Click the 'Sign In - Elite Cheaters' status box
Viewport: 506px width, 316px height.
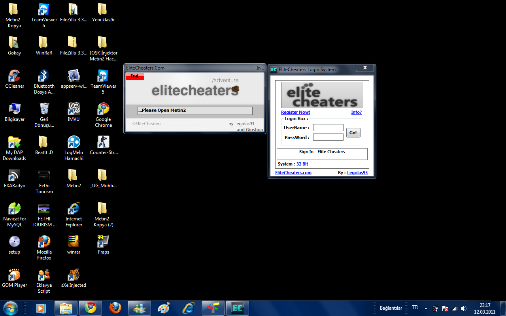pyautogui.click(x=322, y=154)
